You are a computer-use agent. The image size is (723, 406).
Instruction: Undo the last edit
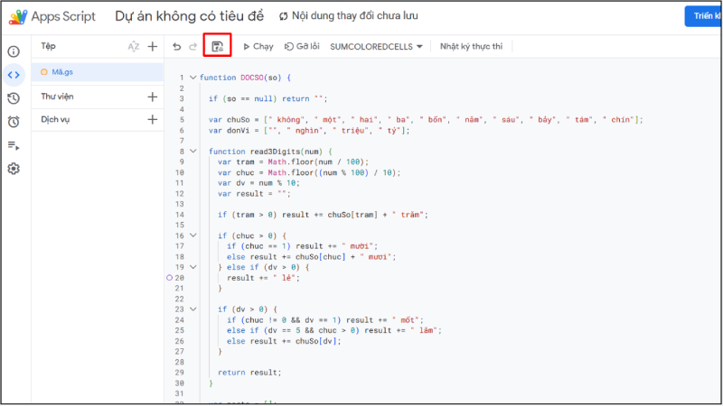(x=176, y=47)
